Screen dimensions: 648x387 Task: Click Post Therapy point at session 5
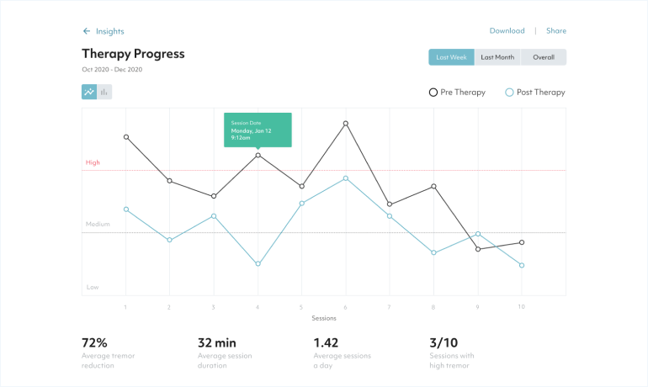tap(301, 204)
